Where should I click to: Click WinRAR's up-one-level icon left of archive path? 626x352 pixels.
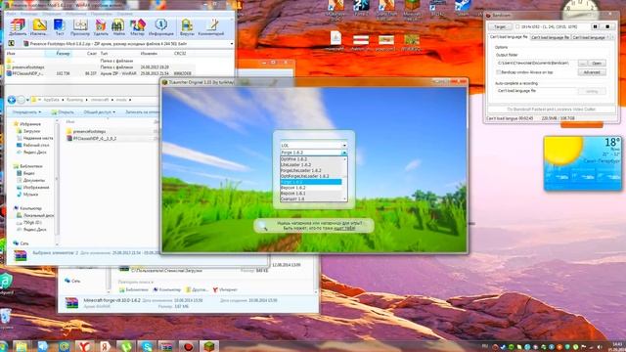click(x=12, y=43)
